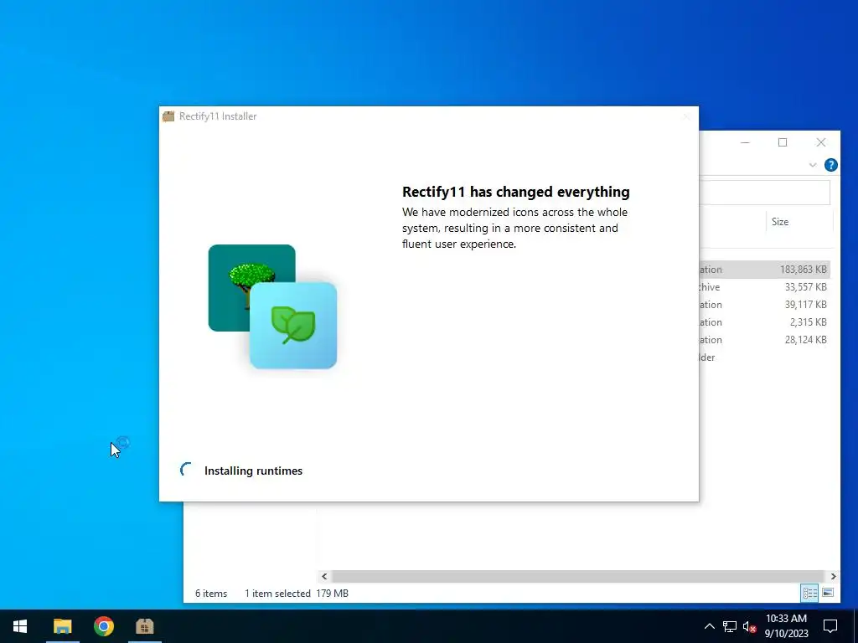Show hidden system tray icons
858x643 pixels.
(x=709, y=626)
